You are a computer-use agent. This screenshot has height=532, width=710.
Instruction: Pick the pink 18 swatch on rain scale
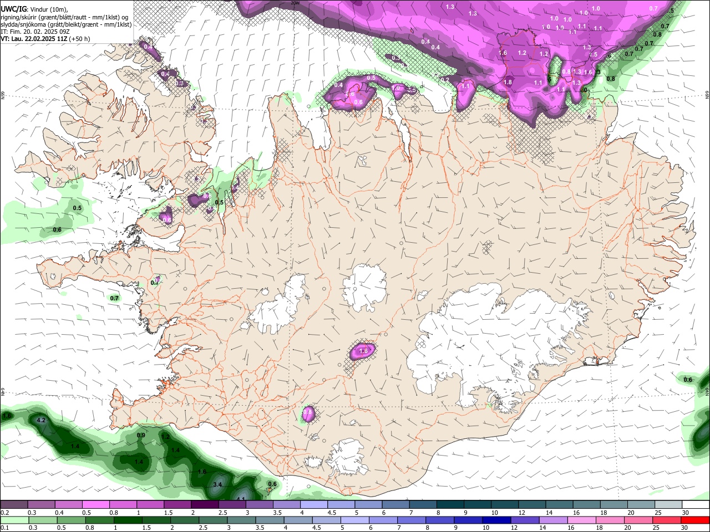(610, 520)
